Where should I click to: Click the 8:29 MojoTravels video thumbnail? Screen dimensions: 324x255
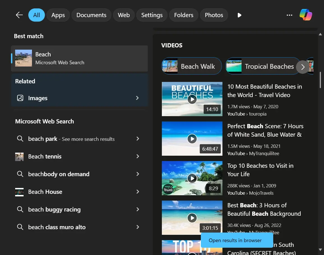pos(192,178)
